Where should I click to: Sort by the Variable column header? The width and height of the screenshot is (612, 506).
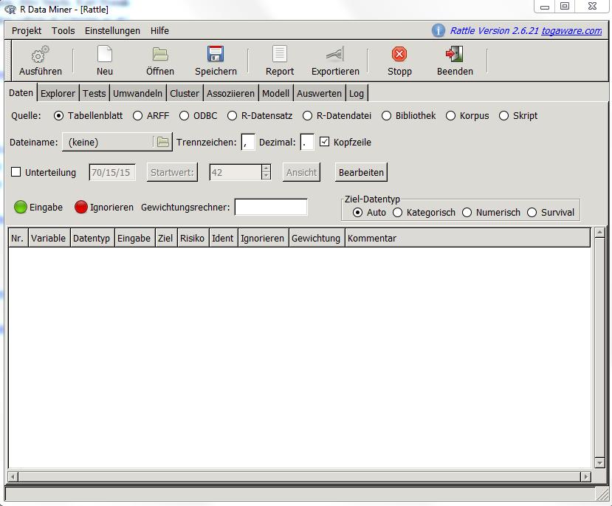tap(49, 238)
